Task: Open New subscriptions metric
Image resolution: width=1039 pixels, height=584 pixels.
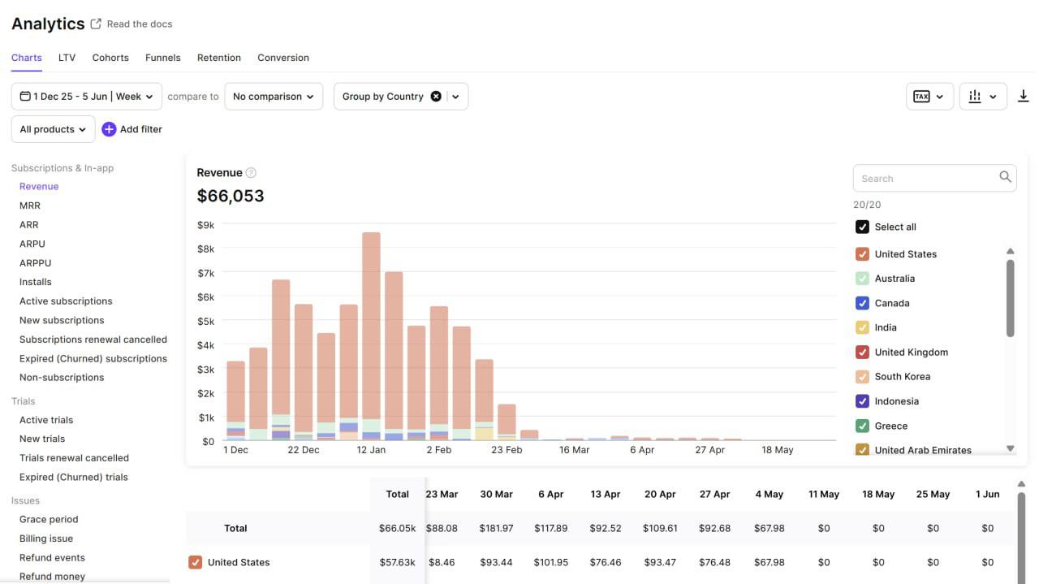Action: tap(62, 320)
